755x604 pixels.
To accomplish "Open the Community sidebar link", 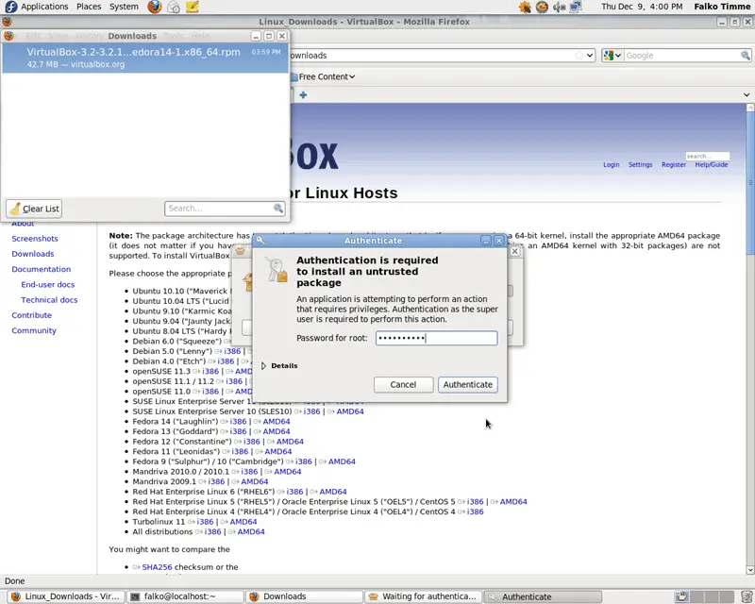I will tap(34, 330).
